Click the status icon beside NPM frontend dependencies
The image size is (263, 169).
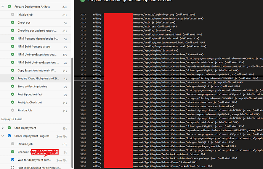[x=13, y=38]
